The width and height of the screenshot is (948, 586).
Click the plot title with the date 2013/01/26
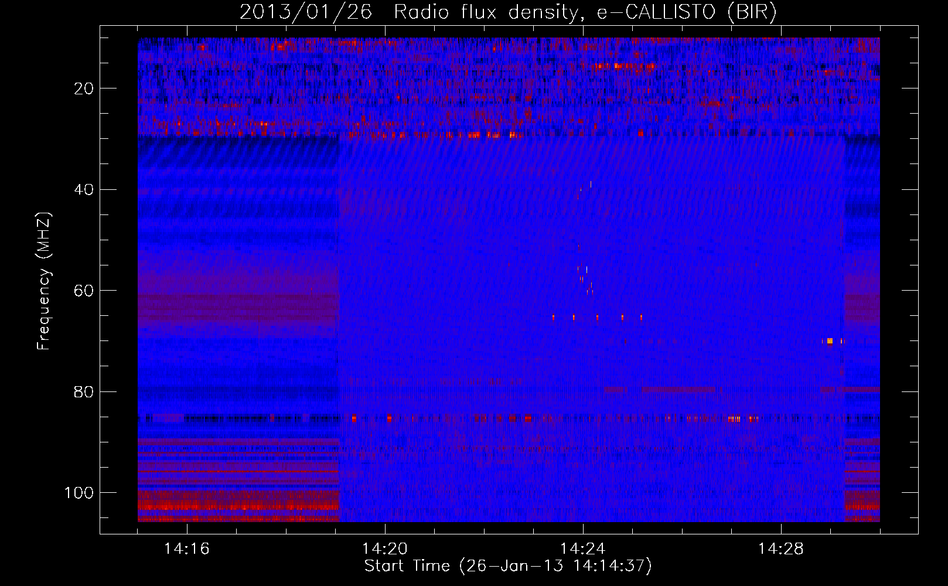coord(508,12)
